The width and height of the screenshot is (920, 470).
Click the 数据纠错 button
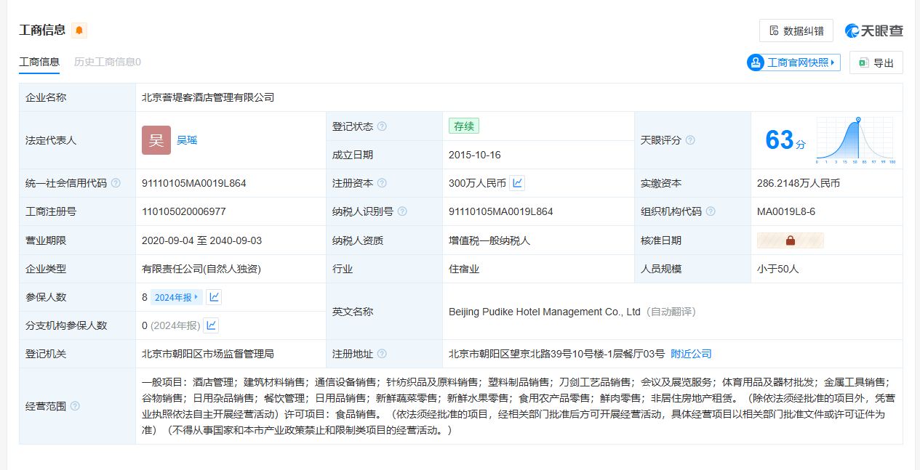click(x=796, y=31)
